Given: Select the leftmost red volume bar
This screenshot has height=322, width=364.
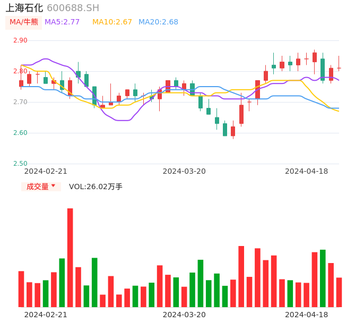Looking at the screenshot, I should [x=21, y=289].
